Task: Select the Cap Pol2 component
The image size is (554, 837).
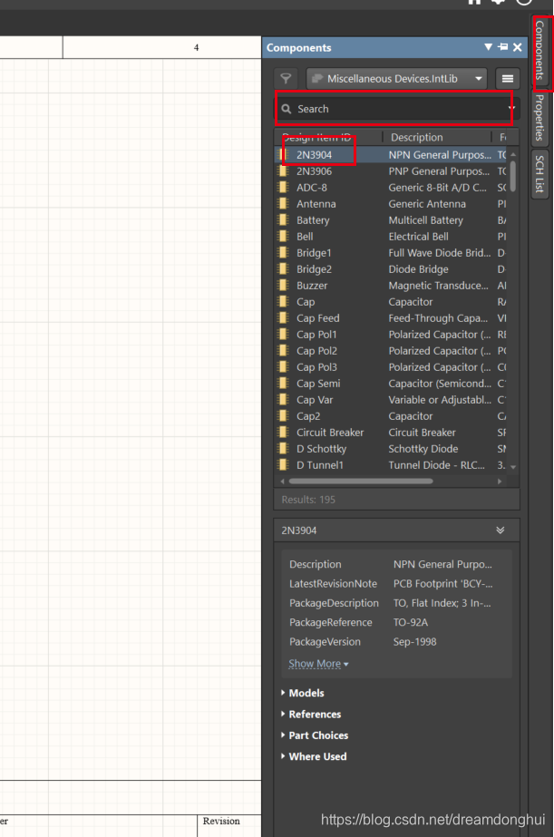Action: (391, 351)
